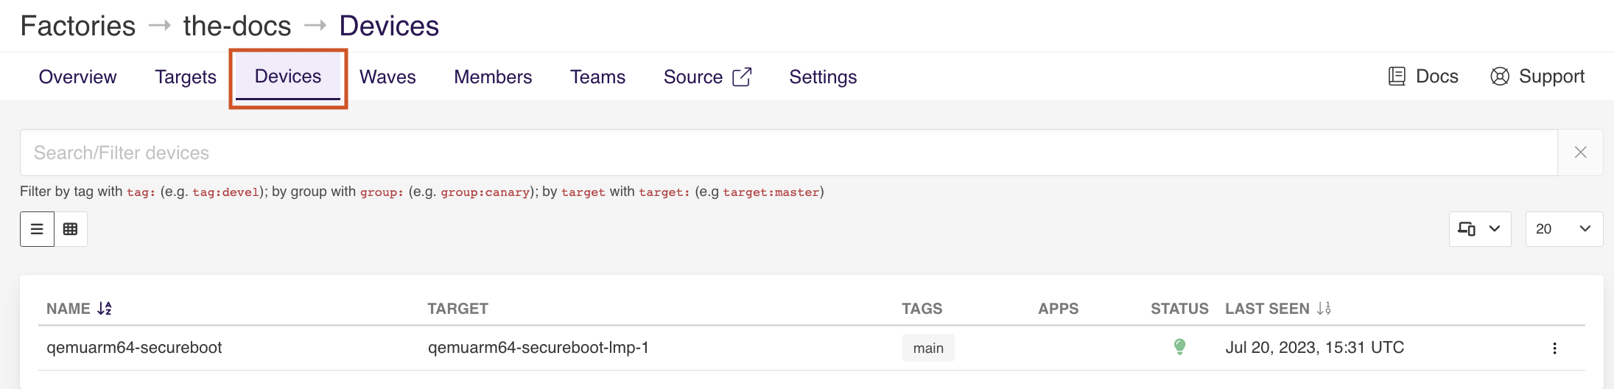Open the Targets tab
Image resolution: width=1614 pixels, height=389 pixels.
pyautogui.click(x=186, y=77)
